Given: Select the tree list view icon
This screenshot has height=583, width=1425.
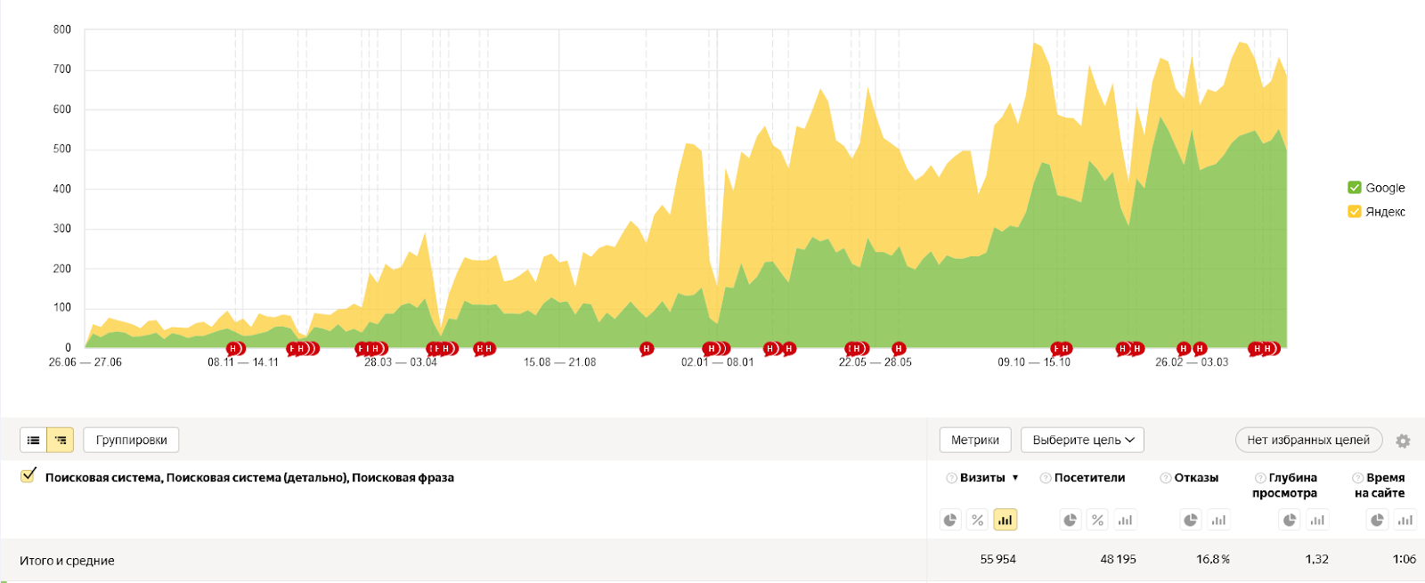Looking at the screenshot, I should coord(61,440).
